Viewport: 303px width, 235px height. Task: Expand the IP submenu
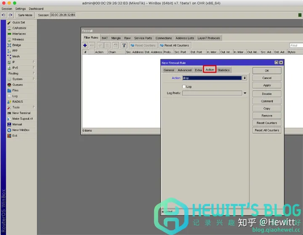click(34, 62)
